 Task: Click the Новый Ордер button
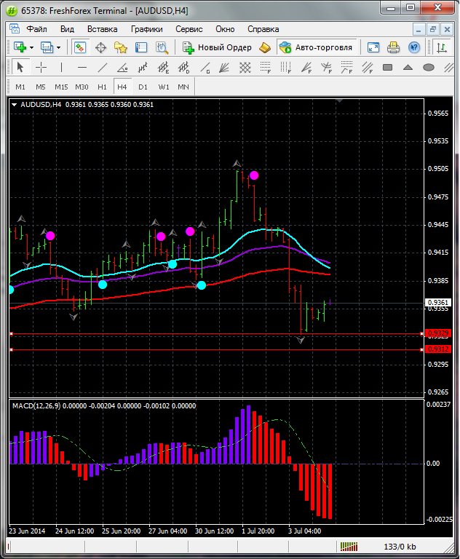[217, 47]
